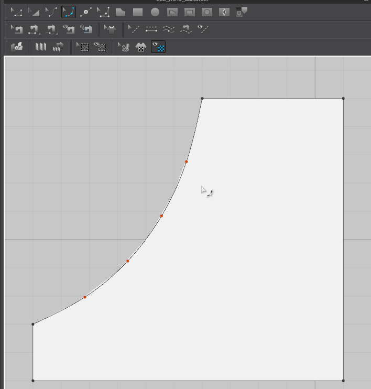Click the arrow-with-graphic tool icon

[124, 47]
